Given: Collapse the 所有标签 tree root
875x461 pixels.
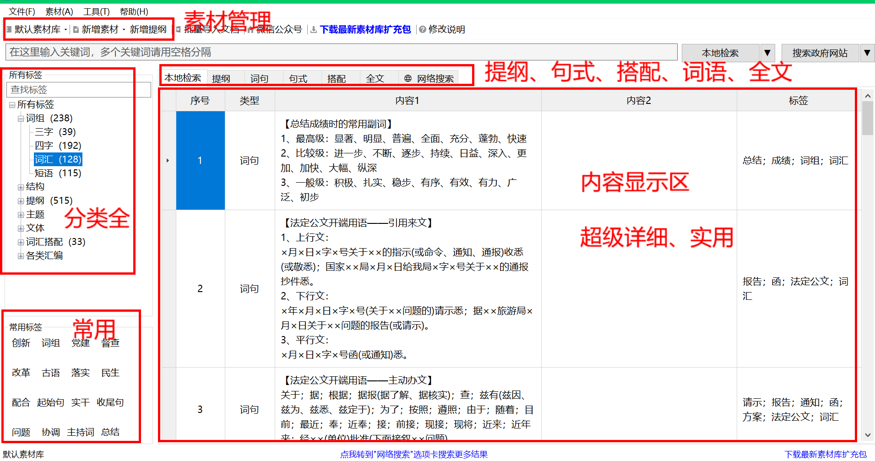Looking at the screenshot, I should tap(12, 105).
